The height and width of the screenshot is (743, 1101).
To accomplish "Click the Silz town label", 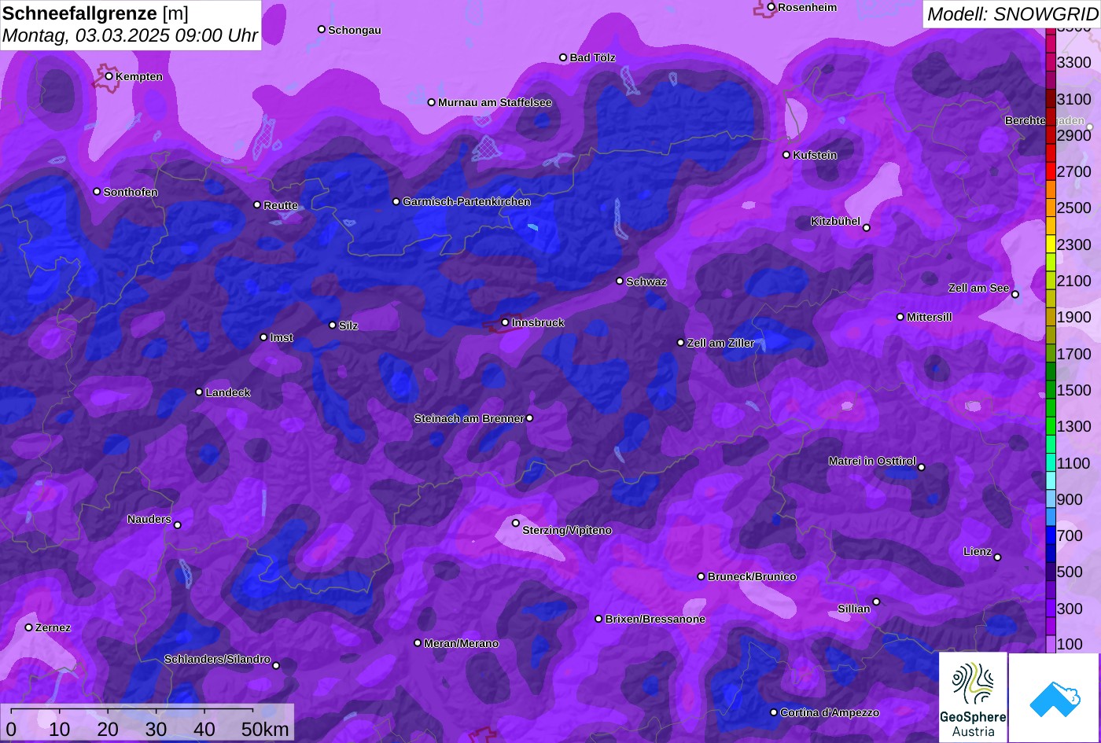I will [348, 326].
